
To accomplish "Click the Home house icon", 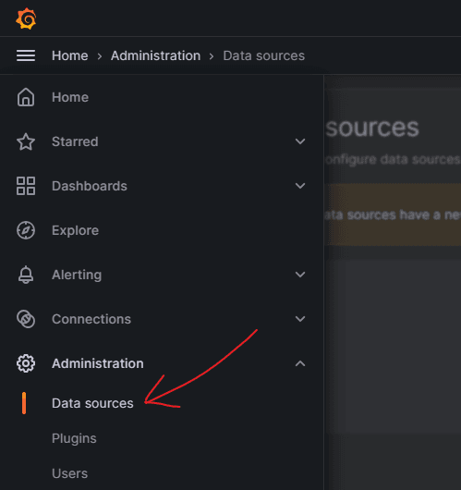I will [x=26, y=97].
